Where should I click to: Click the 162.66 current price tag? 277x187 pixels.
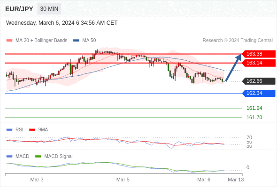pos(258,81)
